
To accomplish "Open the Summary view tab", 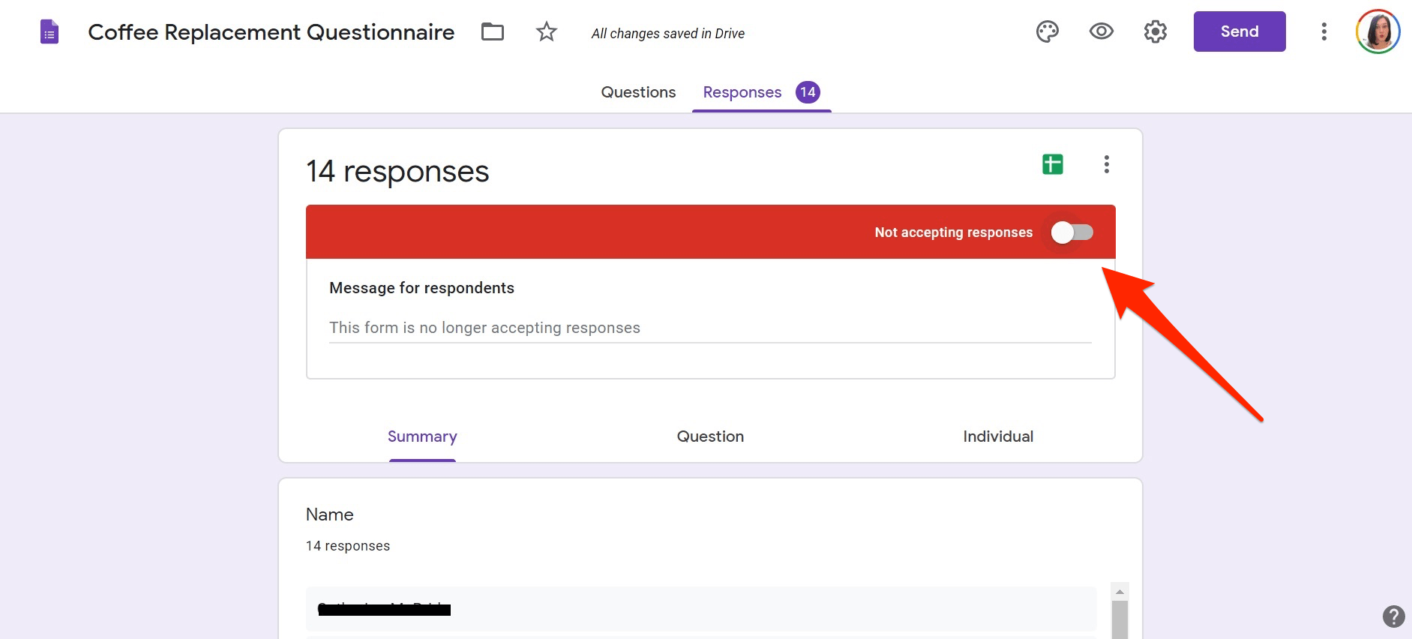I will pyautogui.click(x=422, y=436).
